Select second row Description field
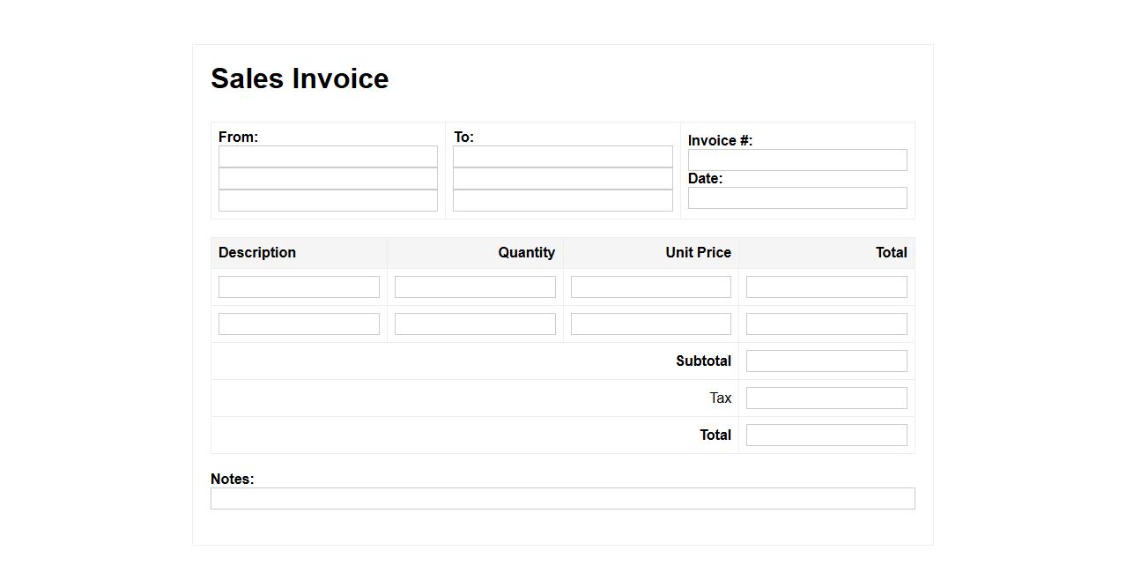 click(299, 324)
